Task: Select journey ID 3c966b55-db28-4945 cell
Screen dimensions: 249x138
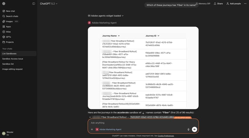Action: 159,86
